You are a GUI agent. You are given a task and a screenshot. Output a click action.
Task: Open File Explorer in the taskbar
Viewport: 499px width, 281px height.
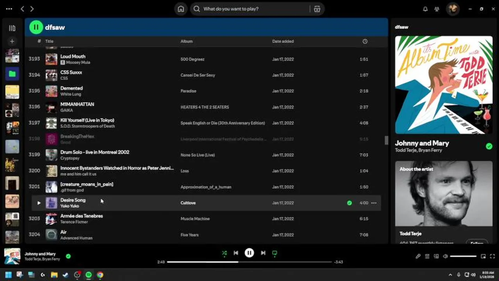pos(54,275)
